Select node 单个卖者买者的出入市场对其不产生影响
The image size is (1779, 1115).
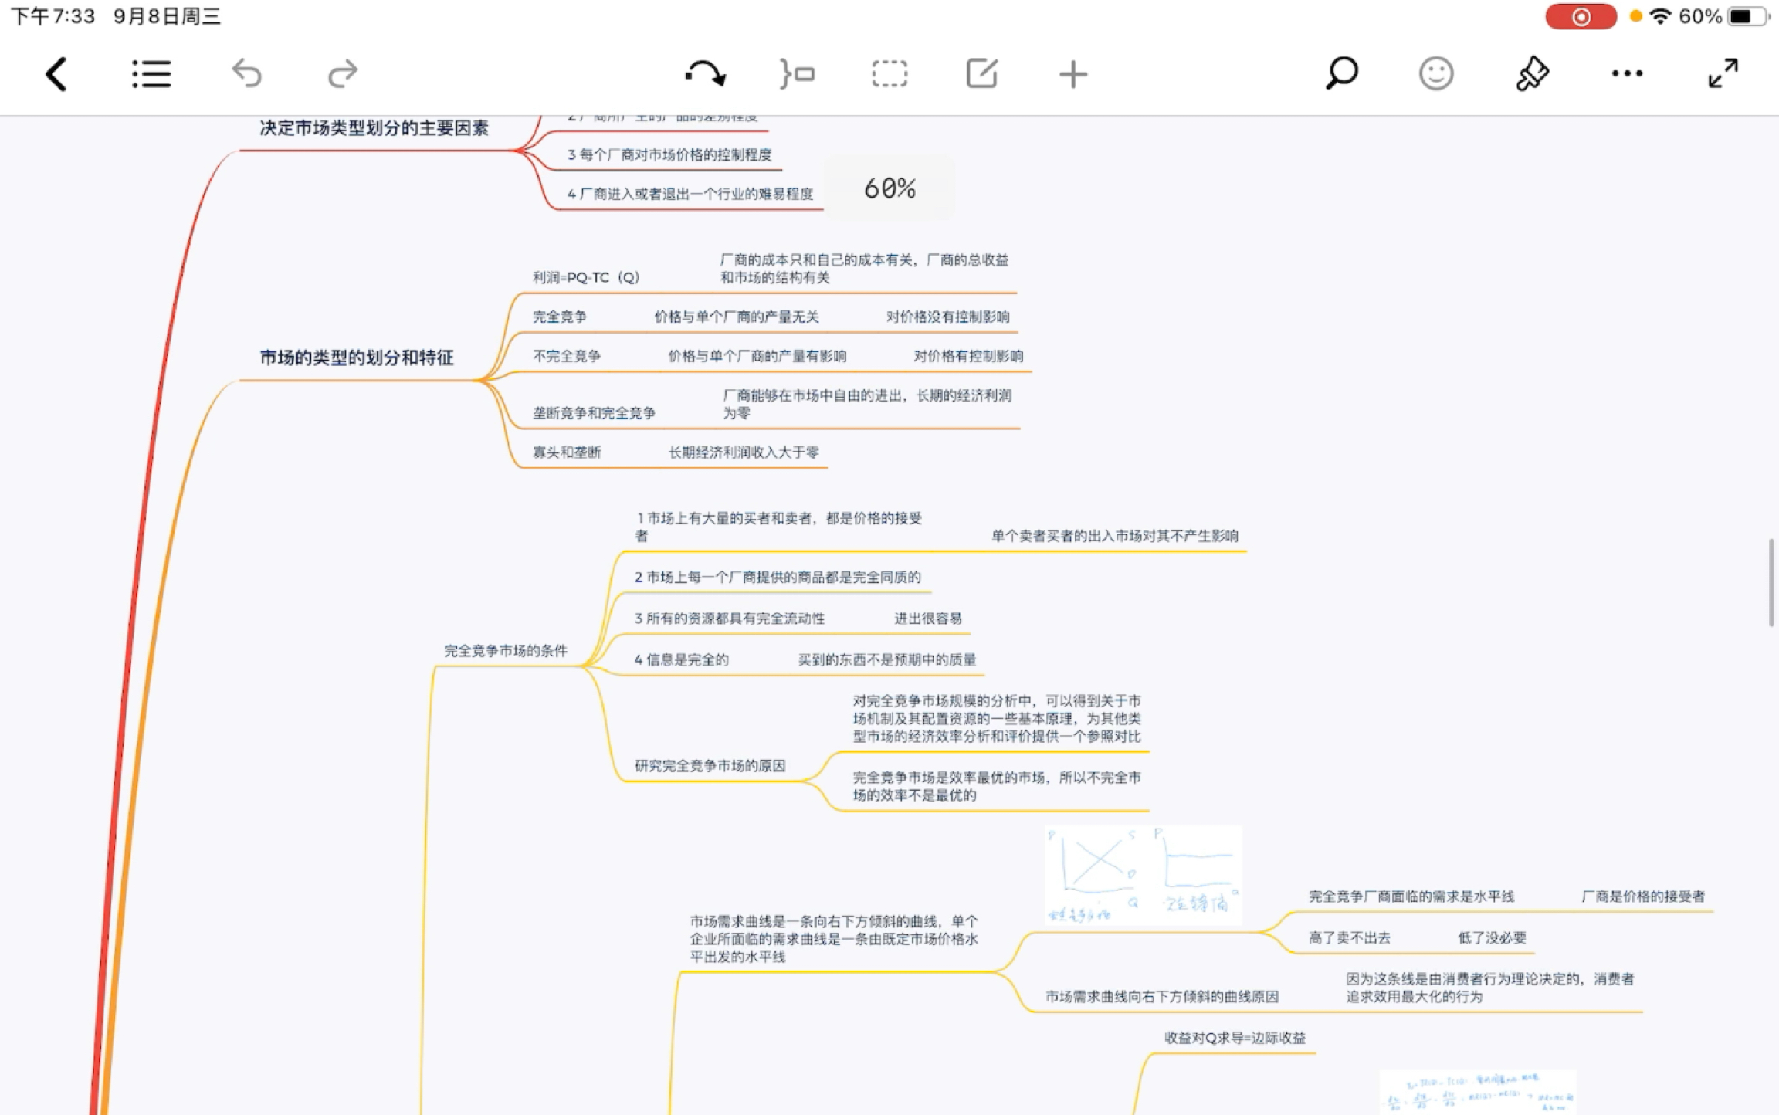[x=1115, y=536]
